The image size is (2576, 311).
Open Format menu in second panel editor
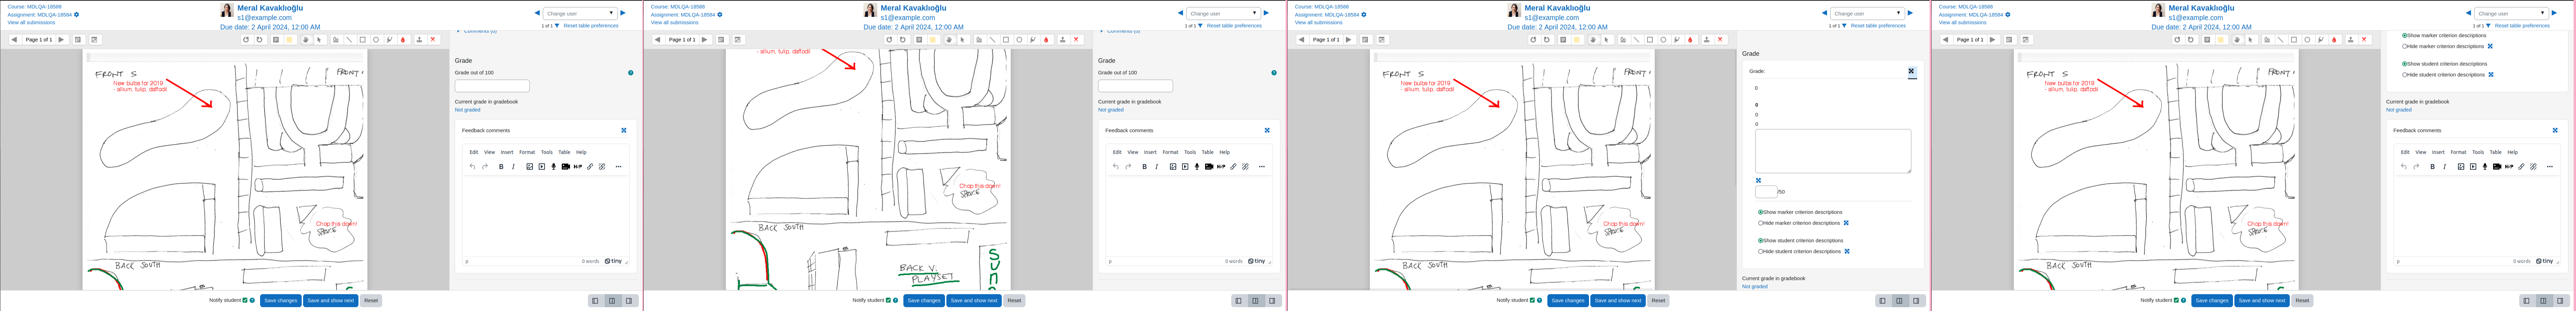(x=1170, y=152)
